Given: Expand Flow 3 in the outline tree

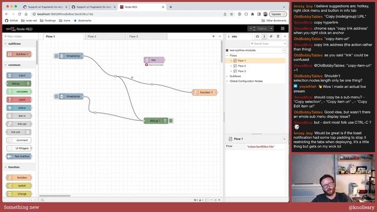Looking at the screenshot, I should tap(232, 71).
